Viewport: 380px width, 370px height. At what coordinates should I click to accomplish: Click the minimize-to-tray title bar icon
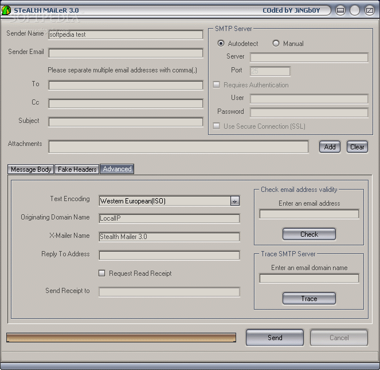click(x=340, y=10)
